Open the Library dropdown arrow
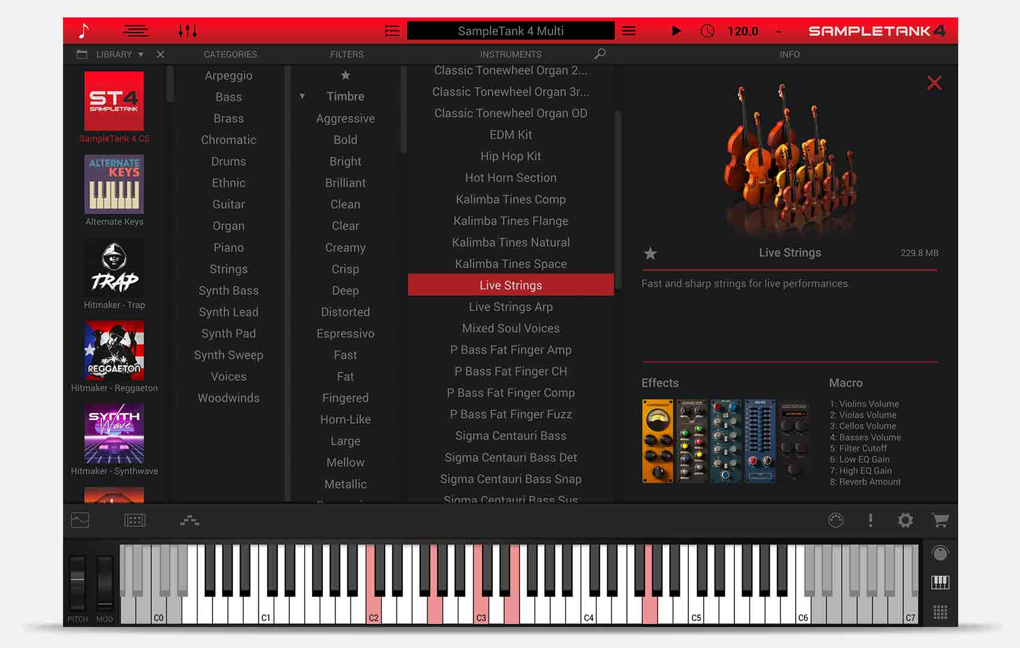Image resolution: width=1020 pixels, height=648 pixels. click(141, 55)
